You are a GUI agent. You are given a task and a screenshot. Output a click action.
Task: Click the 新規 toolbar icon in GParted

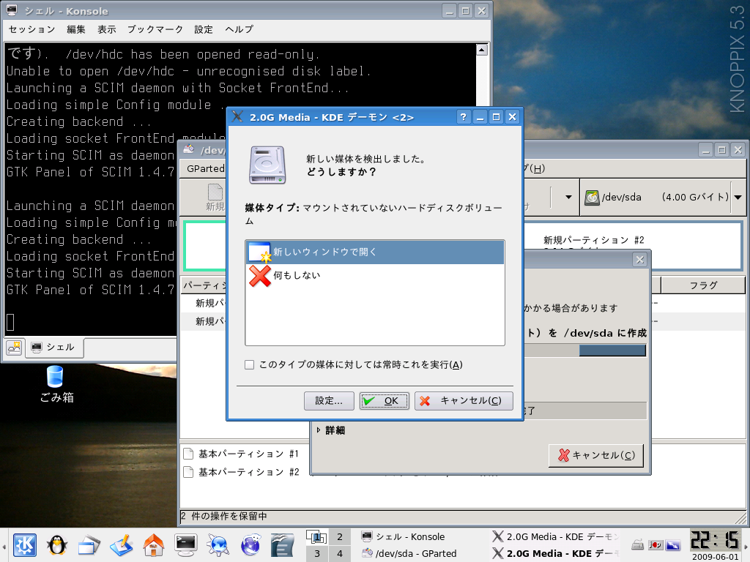pyautogui.click(x=215, y=197)
